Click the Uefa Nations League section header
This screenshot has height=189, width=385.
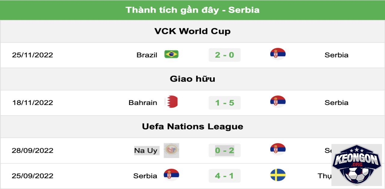[192, 127]
